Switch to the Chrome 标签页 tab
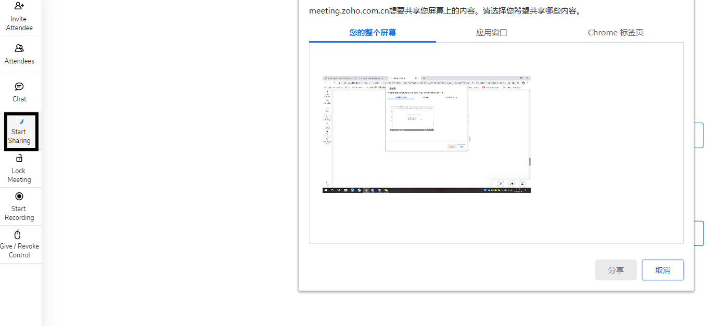717x326 pixels. (616, 32)
